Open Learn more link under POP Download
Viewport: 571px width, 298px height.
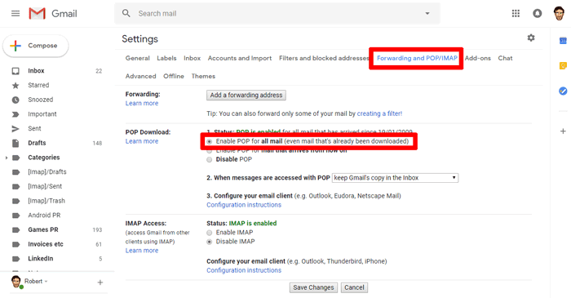pyautogui.click(x=142, y=141)
